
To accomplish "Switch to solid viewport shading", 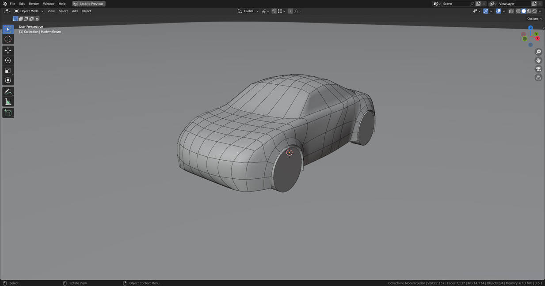I will pos(524,11).
